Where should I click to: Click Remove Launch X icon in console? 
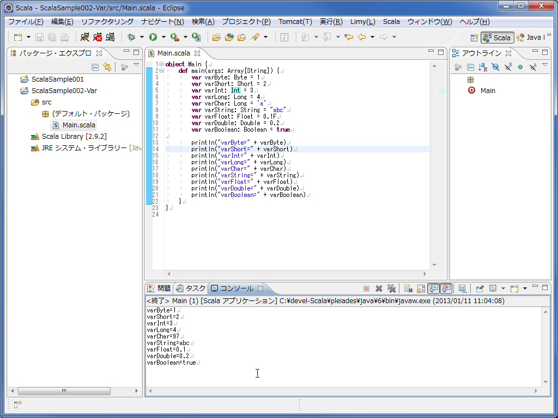click(x=379, y=288)
